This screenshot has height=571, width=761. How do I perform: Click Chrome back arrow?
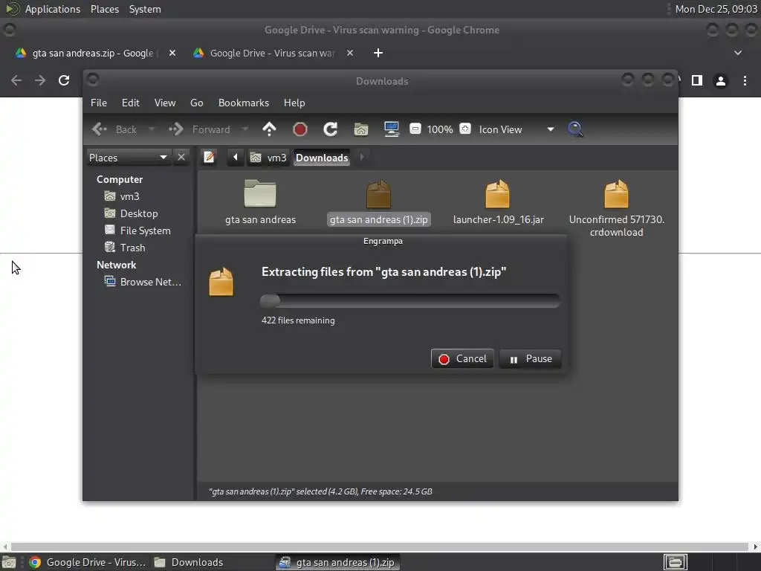click(x=16, y=80)
